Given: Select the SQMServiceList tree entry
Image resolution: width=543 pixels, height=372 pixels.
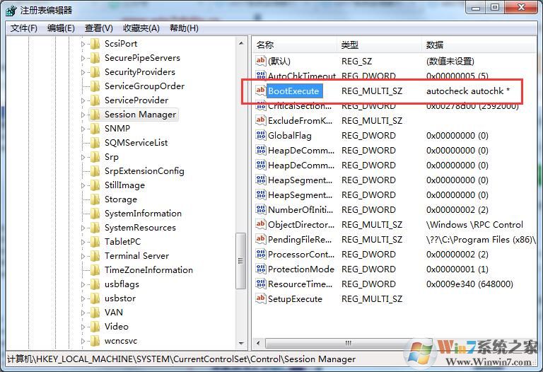Looking at the screenshot, I should 136,143.
